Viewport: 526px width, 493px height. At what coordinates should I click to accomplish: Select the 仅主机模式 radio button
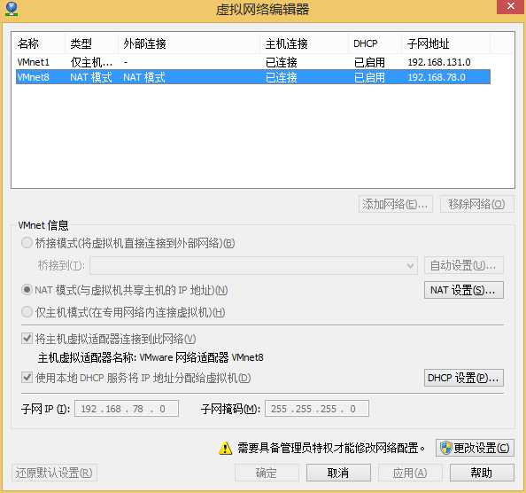coord(27,312)
